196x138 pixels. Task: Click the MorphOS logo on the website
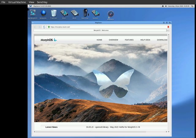click(x=49, y=40)
